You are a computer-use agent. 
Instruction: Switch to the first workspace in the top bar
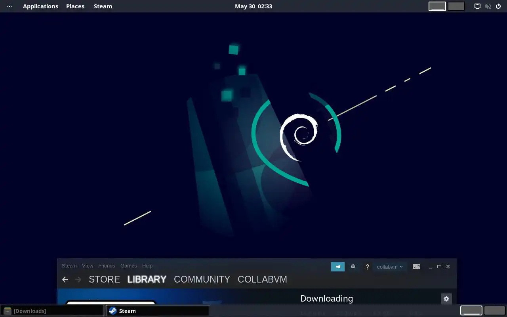pyautogui.click(x=437, y=6)
